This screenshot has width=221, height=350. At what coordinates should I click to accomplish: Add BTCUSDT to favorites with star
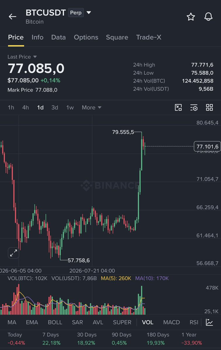tap(191, 17)
